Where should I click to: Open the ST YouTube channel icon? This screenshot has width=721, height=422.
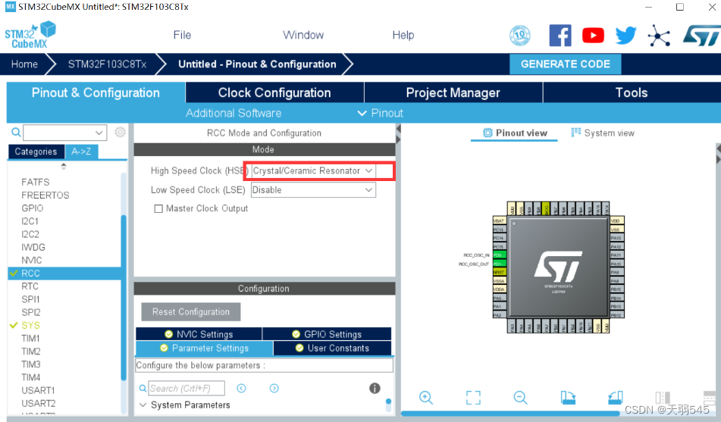(x=593, y=36)
